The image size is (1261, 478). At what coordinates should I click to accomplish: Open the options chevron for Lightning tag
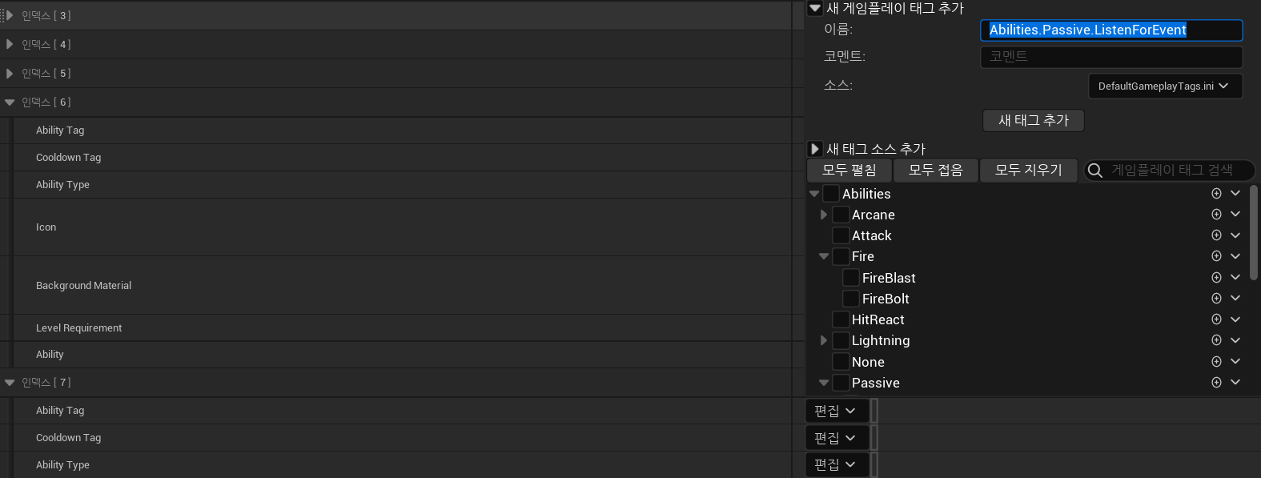coord(1235,340)
